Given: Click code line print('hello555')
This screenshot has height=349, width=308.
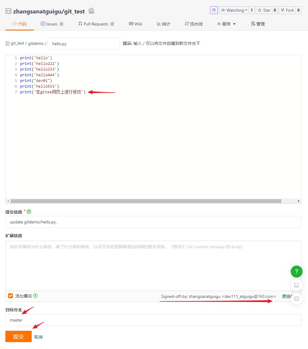Looking at the screenshot, I should click(x=39, y=86).
